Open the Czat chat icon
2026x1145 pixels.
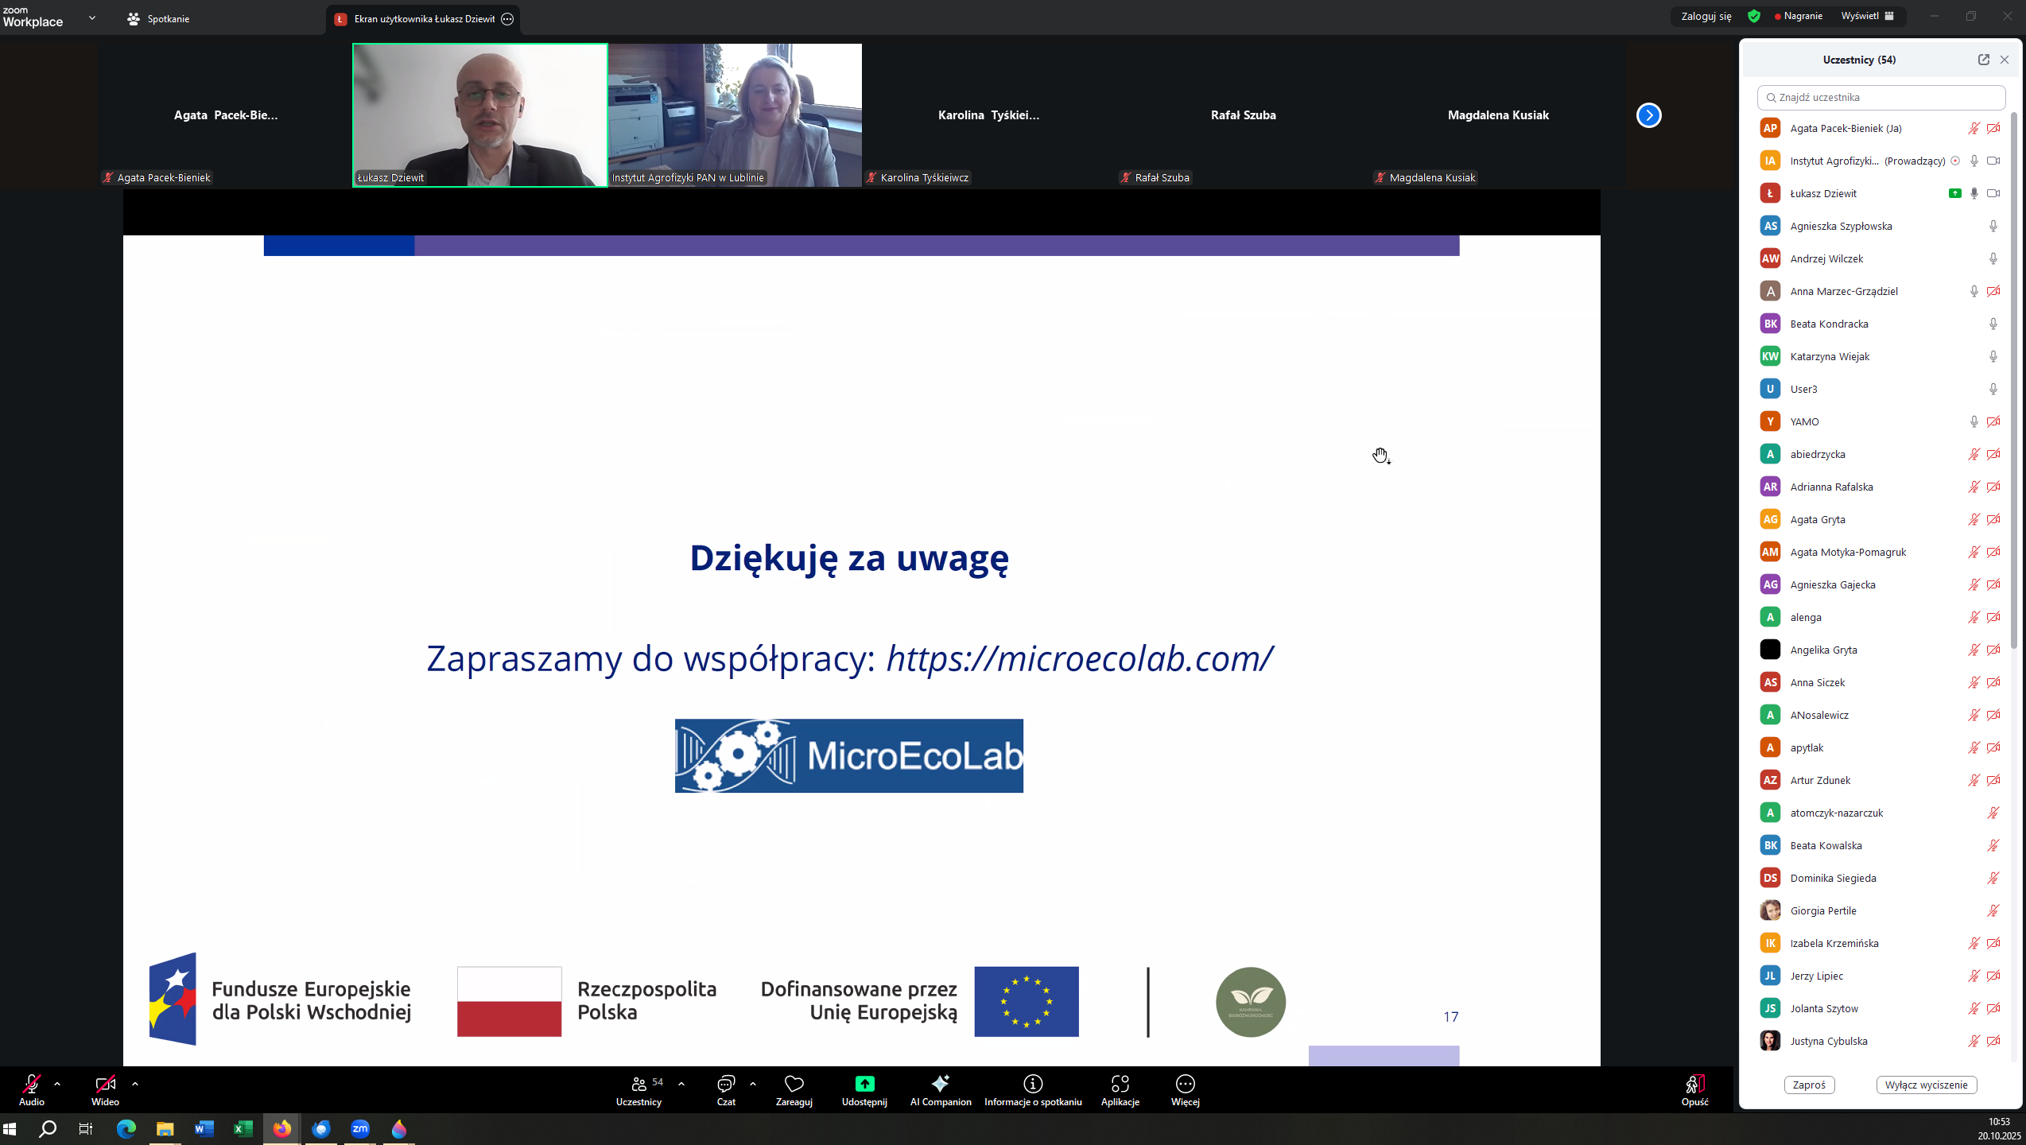pyautogui.click(x=725, y=1084)
